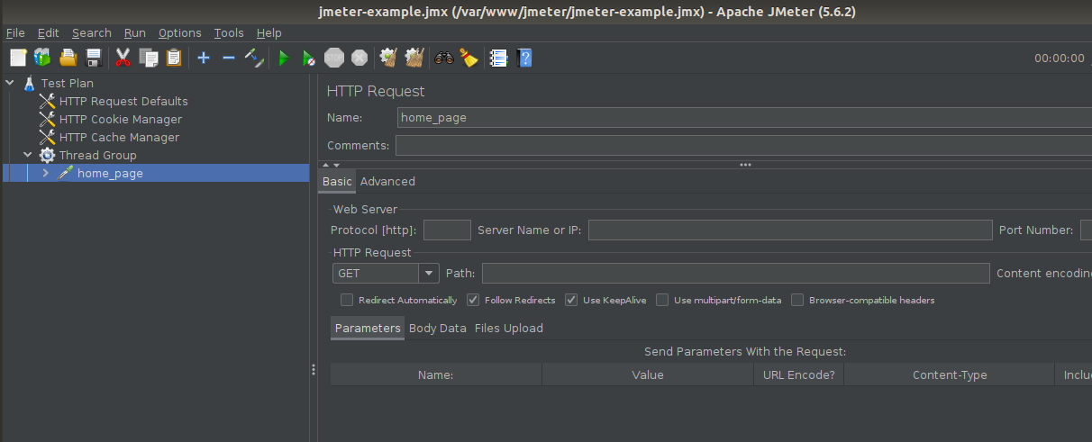This screenshot has height=442, width=1092.
Task: Click the Name: column header
Action: (x=436, y=374)
